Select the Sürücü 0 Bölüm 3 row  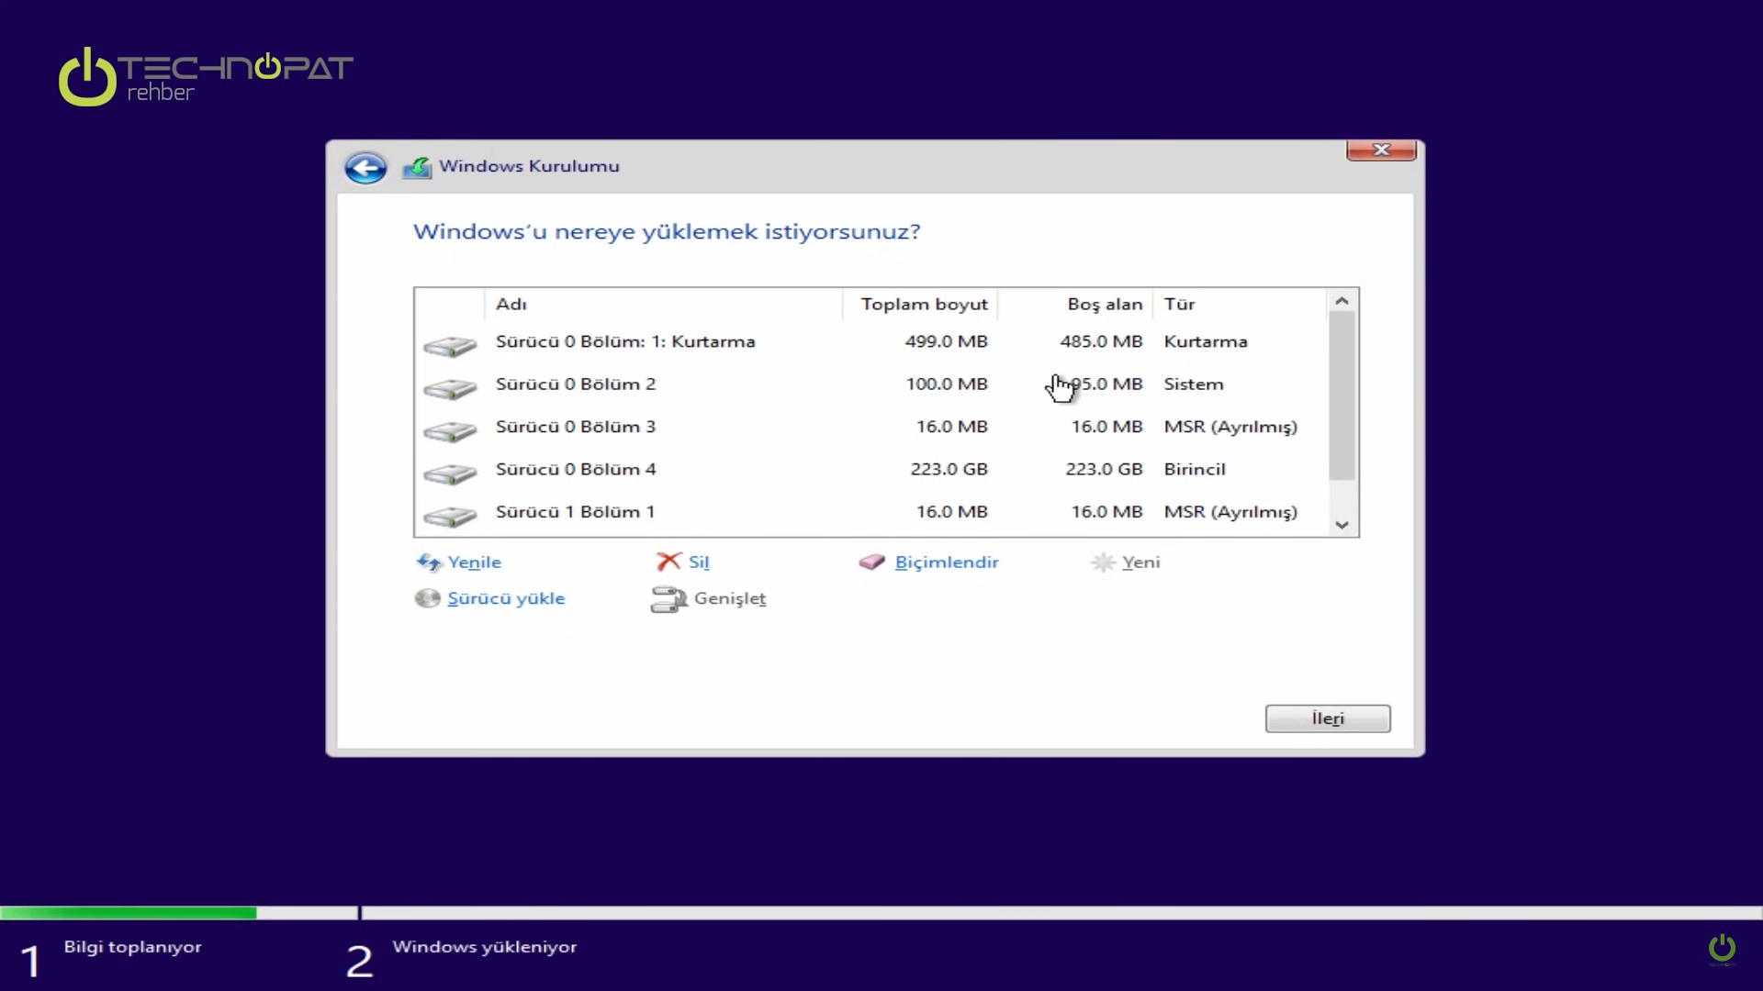pos(576,427)
